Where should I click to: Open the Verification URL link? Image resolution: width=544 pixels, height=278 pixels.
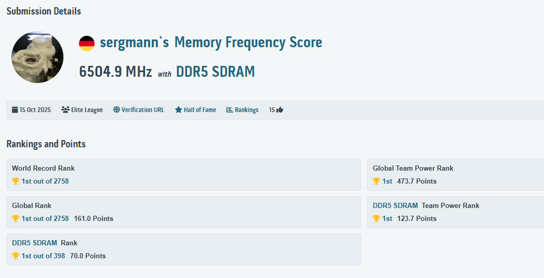[143, 110]
